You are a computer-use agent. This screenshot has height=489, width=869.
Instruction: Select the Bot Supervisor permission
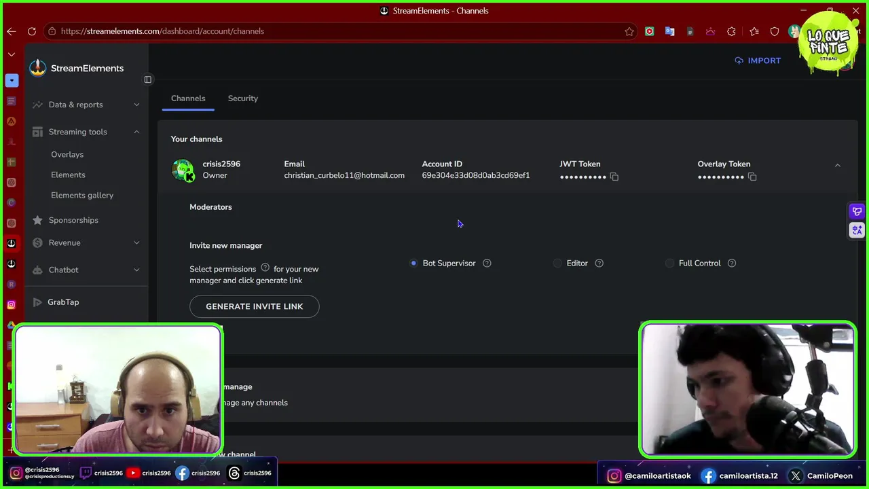pyautogui.click(x=413, y=263)
